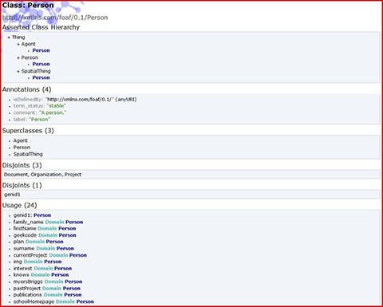Expand the Thing node in class hierarchy

(9, 37)
